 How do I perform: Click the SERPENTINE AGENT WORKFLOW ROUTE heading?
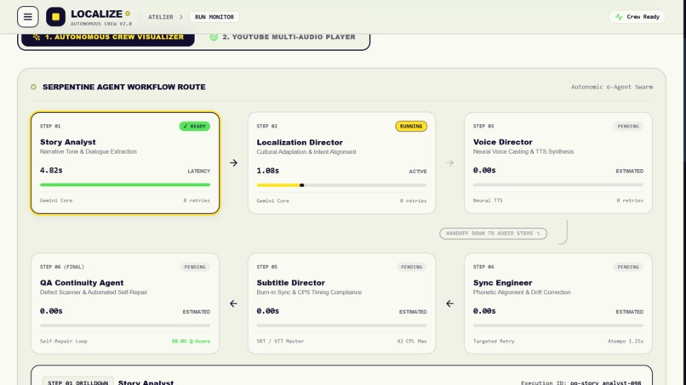coord(123,87)
